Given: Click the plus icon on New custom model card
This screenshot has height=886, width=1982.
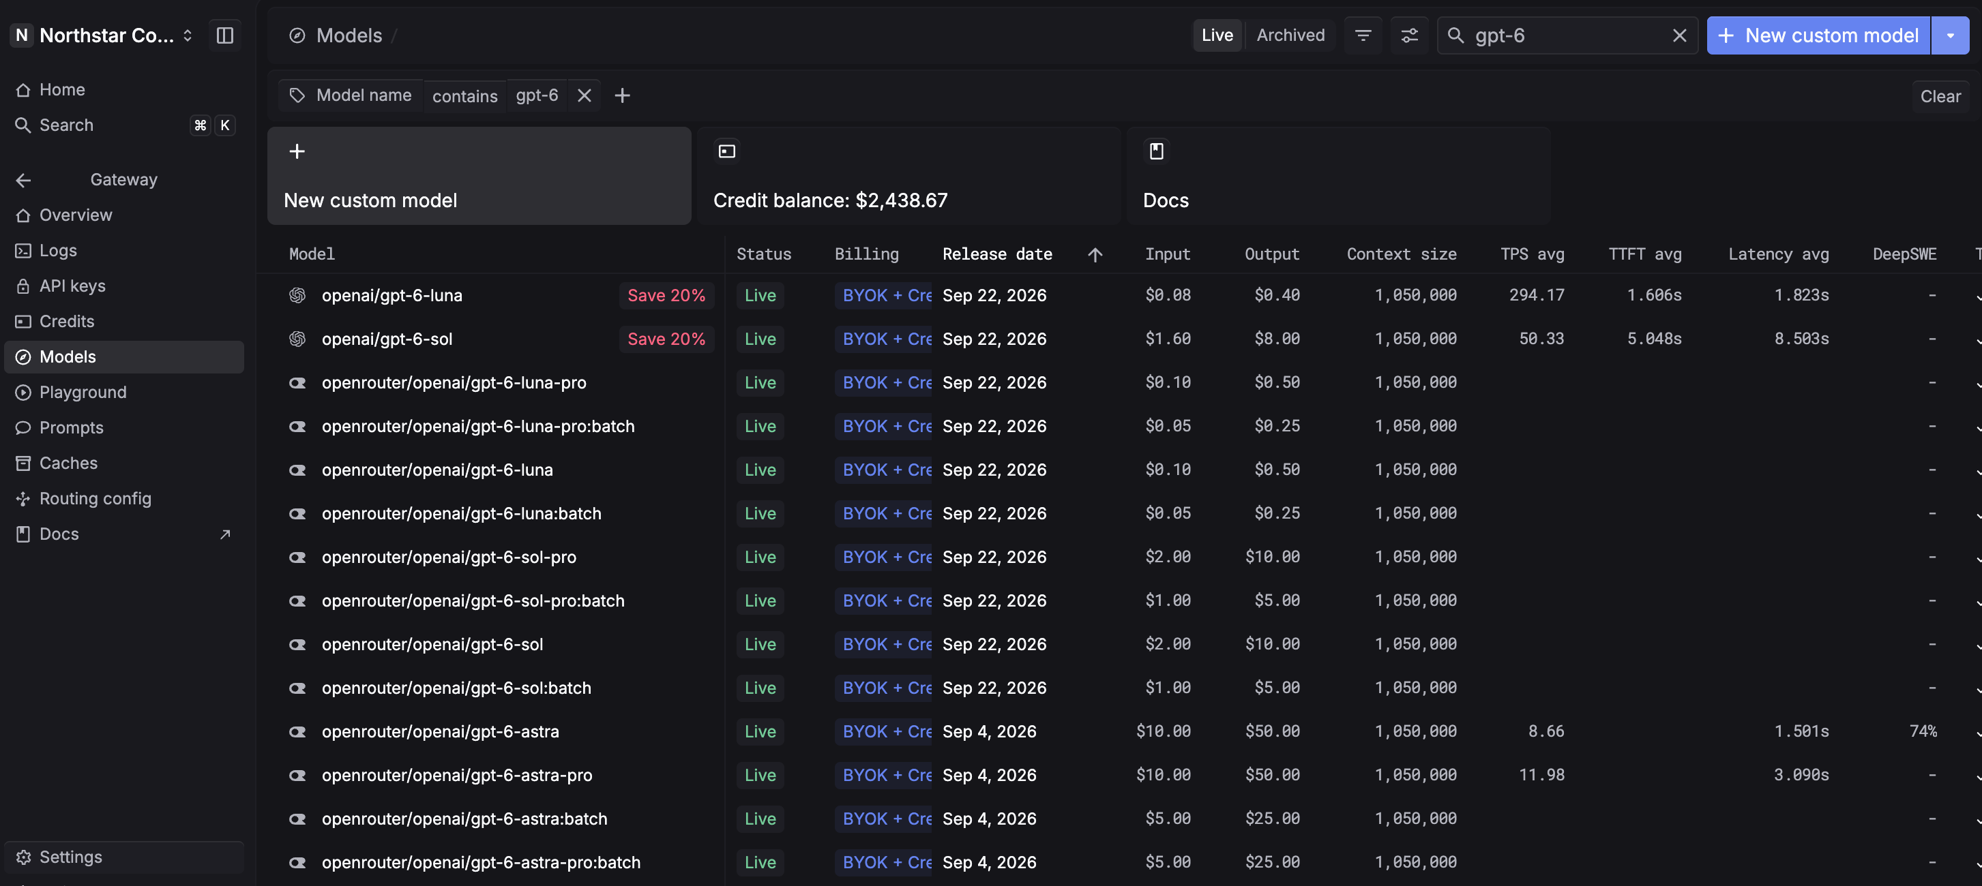Looking at the screenshot, I should [297, 151].
